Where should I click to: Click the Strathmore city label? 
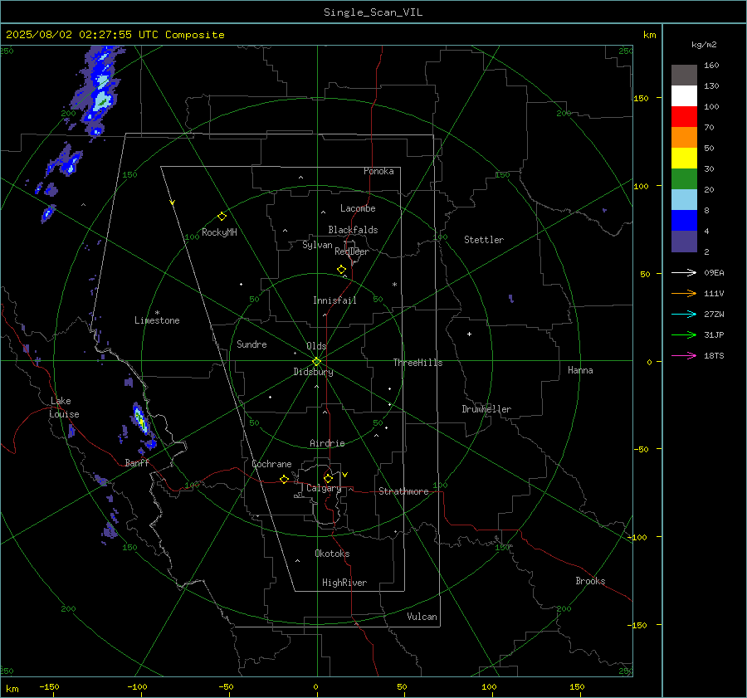tap(403, 491)
